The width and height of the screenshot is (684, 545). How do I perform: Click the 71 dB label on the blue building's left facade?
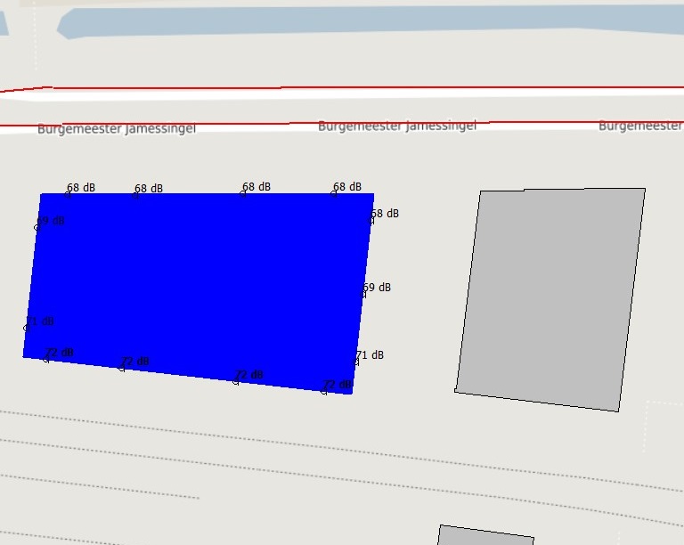pos(40,321)
